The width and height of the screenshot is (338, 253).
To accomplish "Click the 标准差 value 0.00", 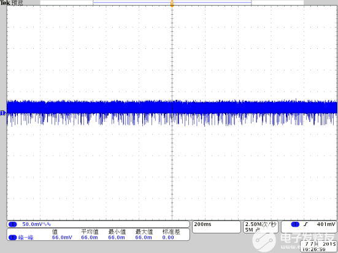I will (168, 237).
